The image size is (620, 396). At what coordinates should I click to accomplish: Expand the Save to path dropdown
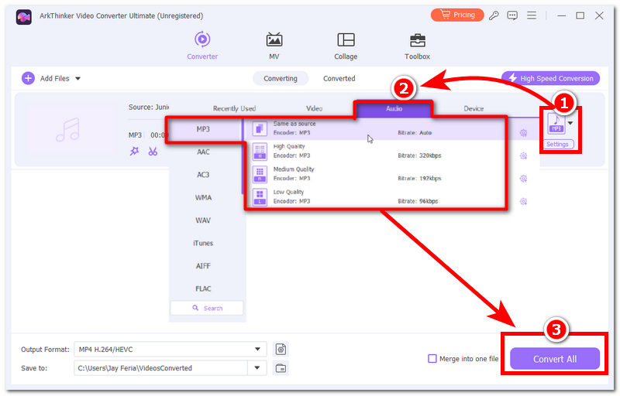(x=257, y=368)
